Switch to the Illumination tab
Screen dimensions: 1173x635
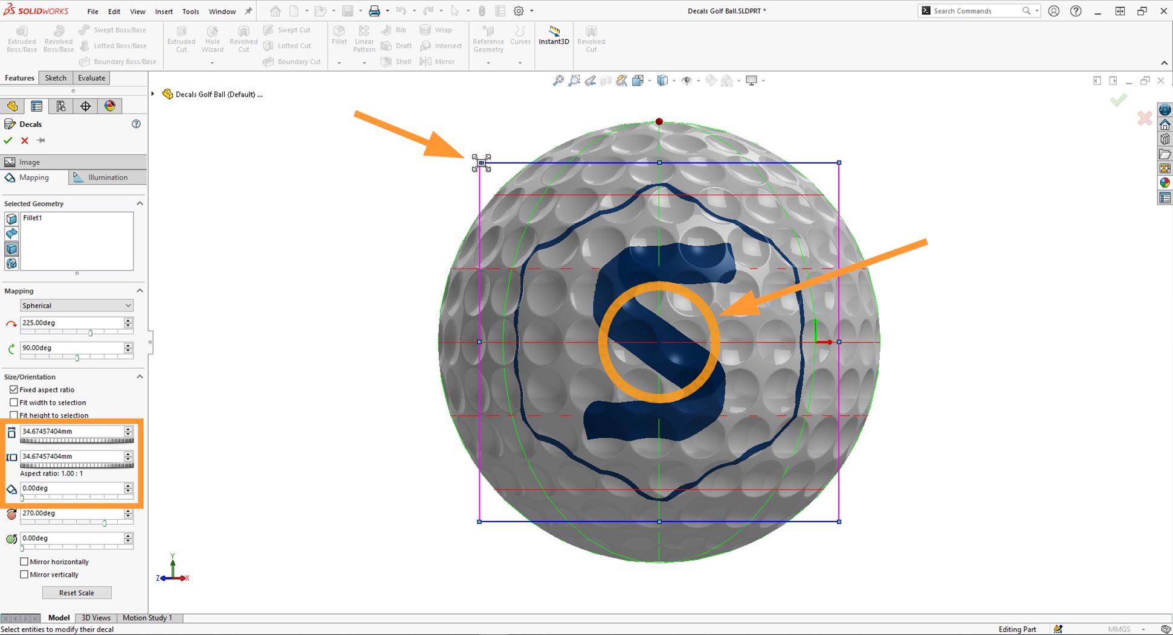pos(107,177)
